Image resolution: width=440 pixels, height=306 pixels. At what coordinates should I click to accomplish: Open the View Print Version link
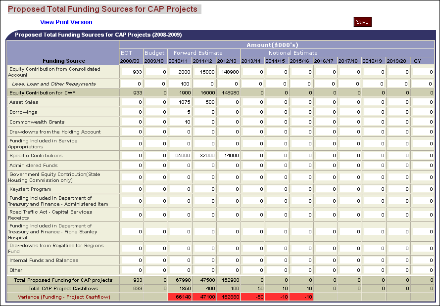[66, 22]
